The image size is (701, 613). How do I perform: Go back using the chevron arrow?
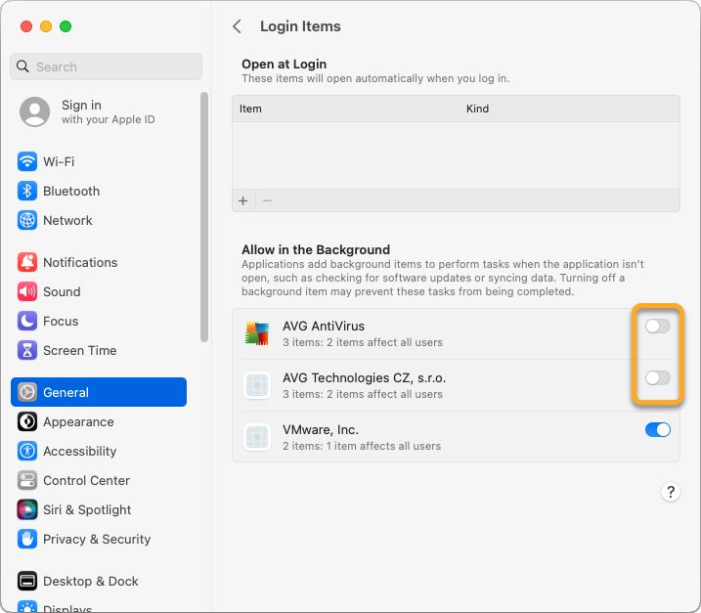pos(237,26)
